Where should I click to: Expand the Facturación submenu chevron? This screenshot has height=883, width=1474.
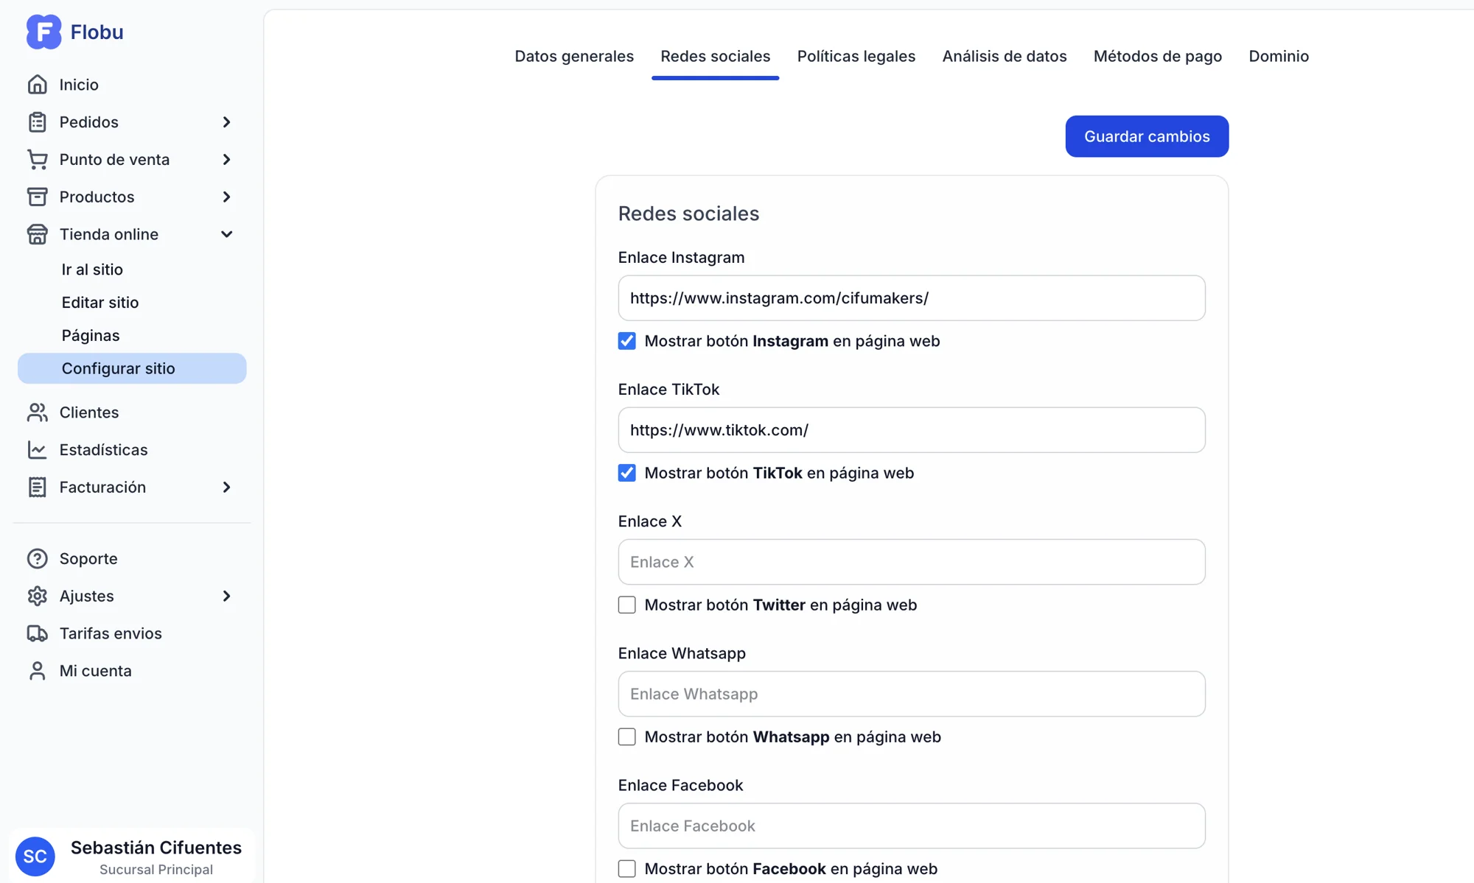[226, 488]
